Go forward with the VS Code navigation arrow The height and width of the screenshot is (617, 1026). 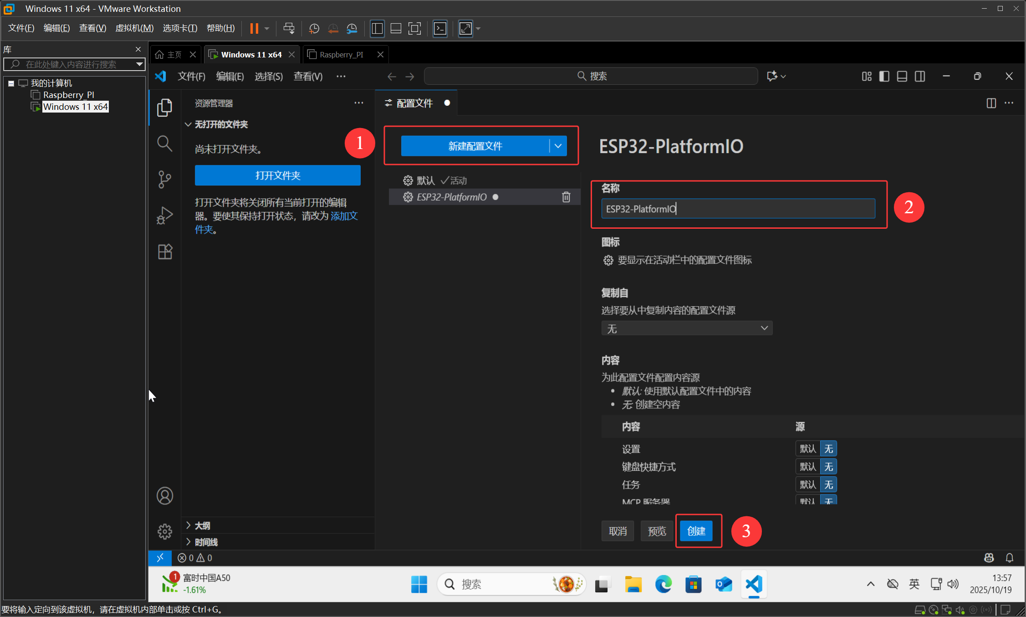pos(410,77)
